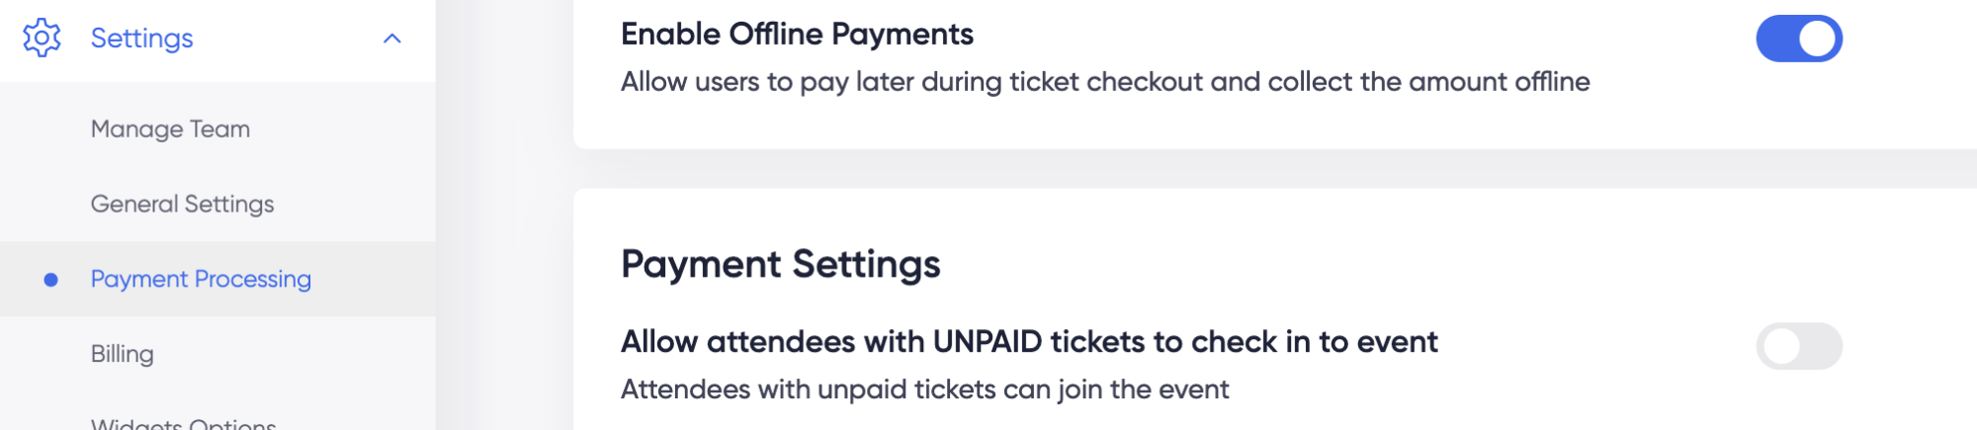Open General Settings page
This screenshot has height=430, width=1977.
182,204
